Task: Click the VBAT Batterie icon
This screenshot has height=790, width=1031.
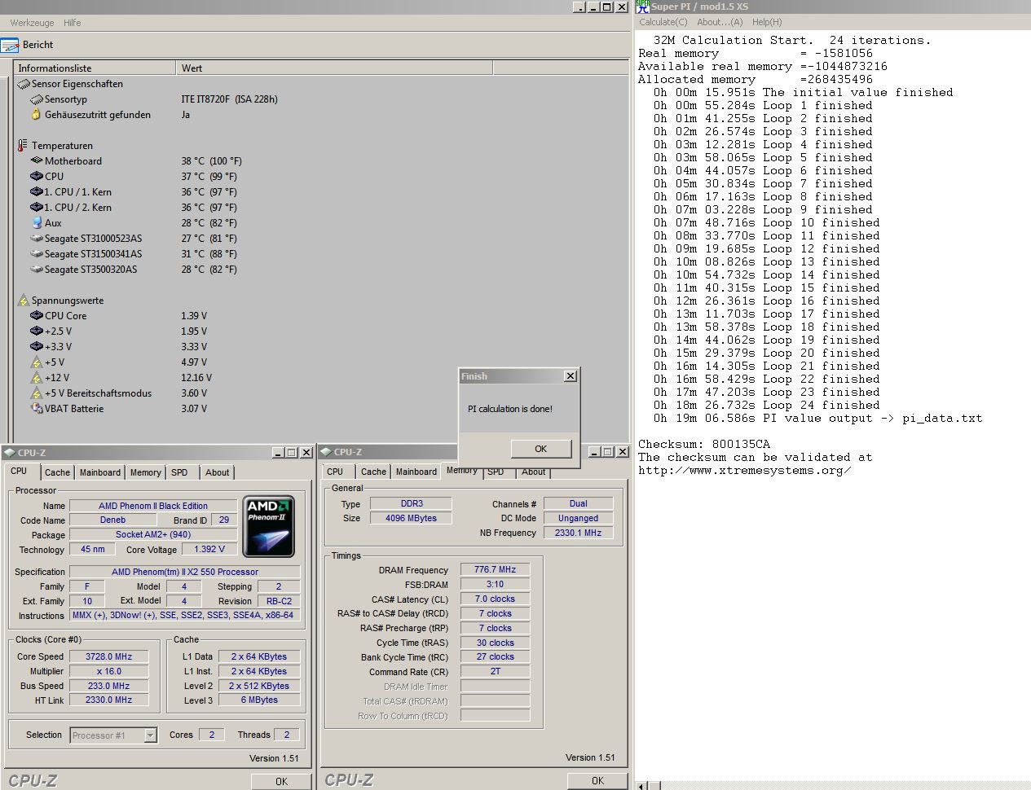Action: click(x=36, y=409)
